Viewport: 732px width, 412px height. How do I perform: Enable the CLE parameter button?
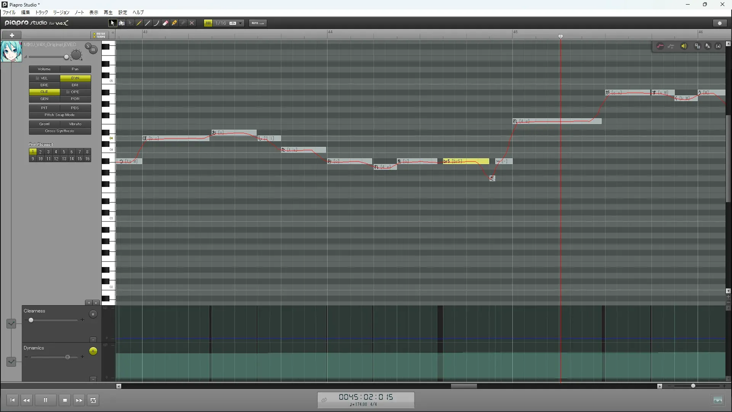pyautogui.click(x=44, y=92)
